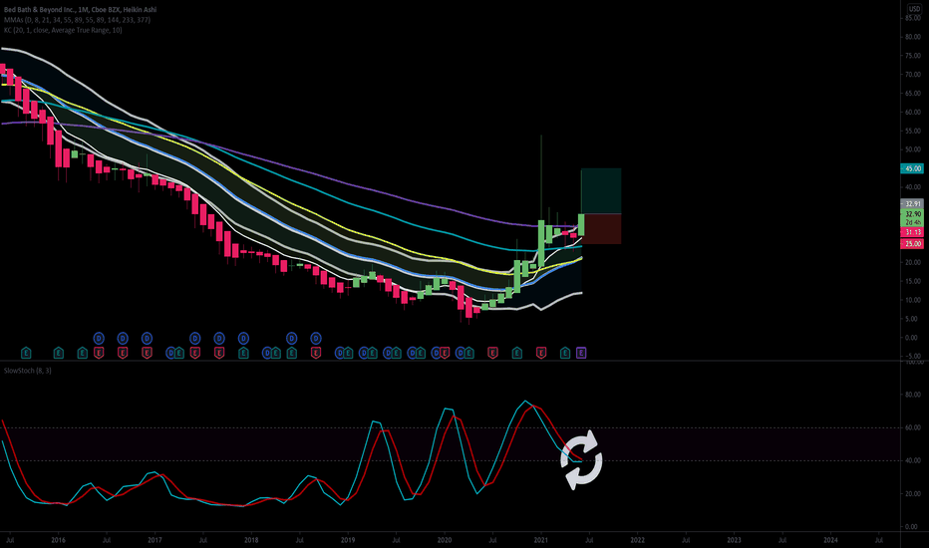Open the purple upcoming earnings marker
This screenshot has width=929, height=548.
coord(581,353)
